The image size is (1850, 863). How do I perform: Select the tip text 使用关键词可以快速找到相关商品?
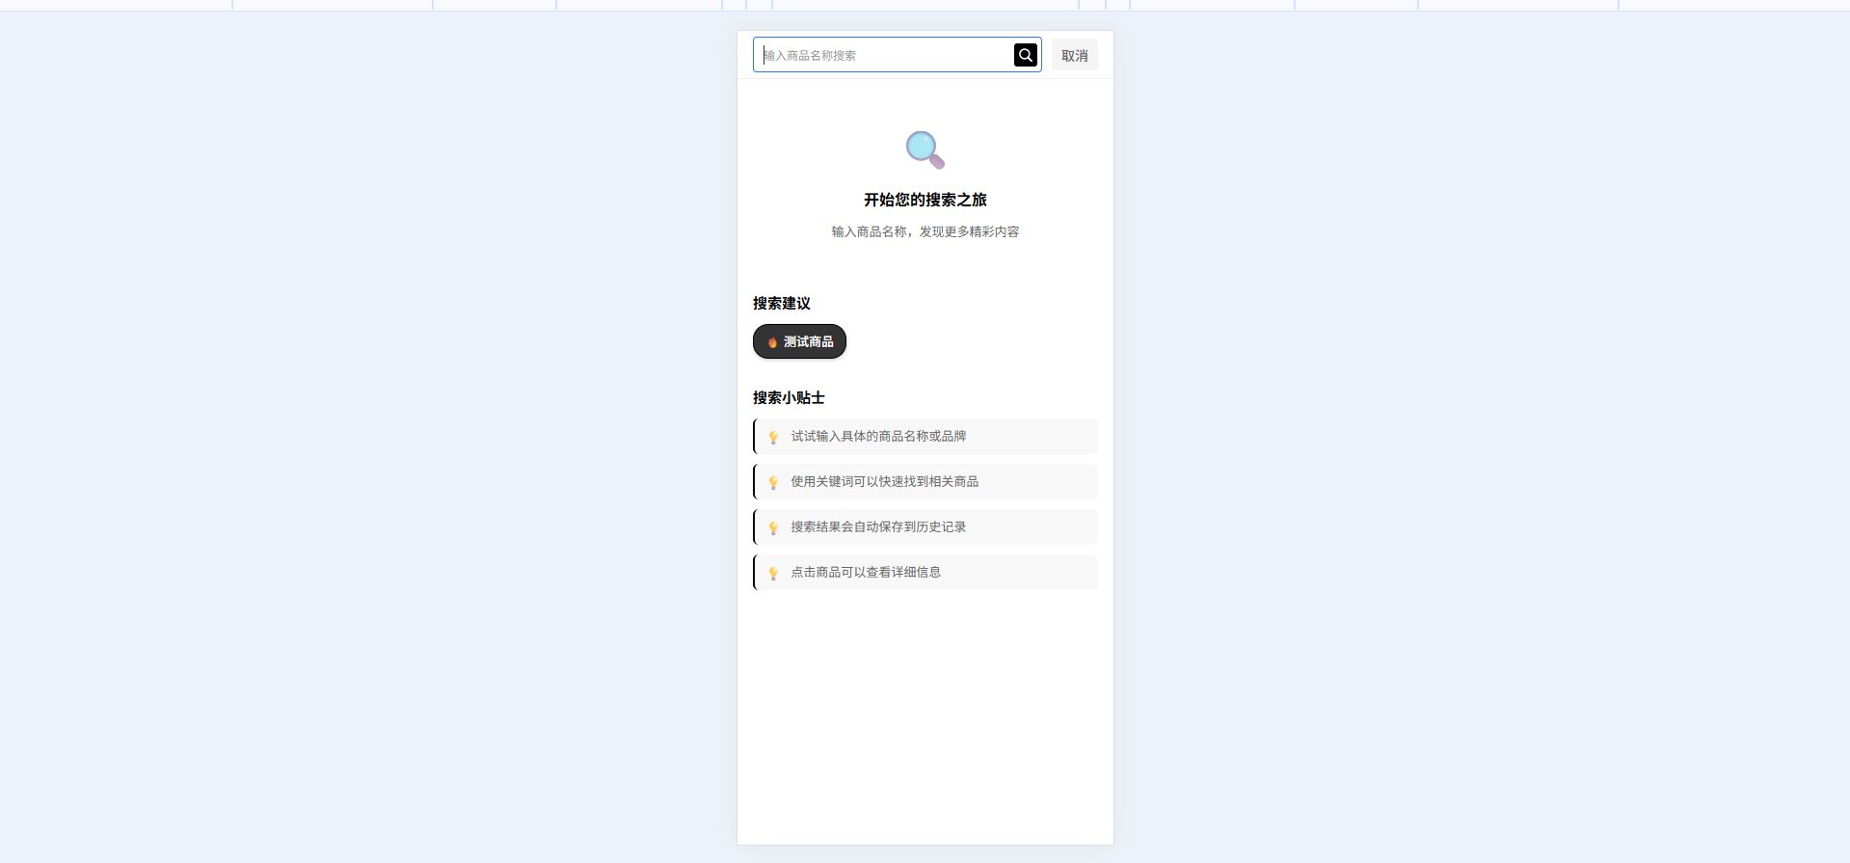884,481
